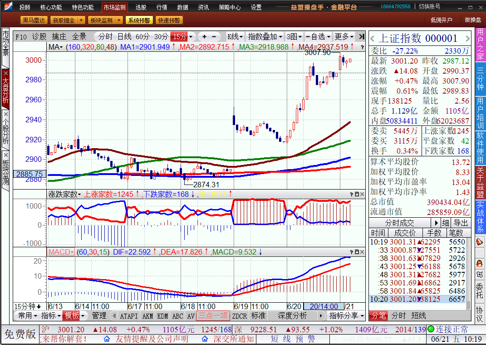Click 低佣开户 link
Viewport: 486px width, 345px height.
point(442,20)
